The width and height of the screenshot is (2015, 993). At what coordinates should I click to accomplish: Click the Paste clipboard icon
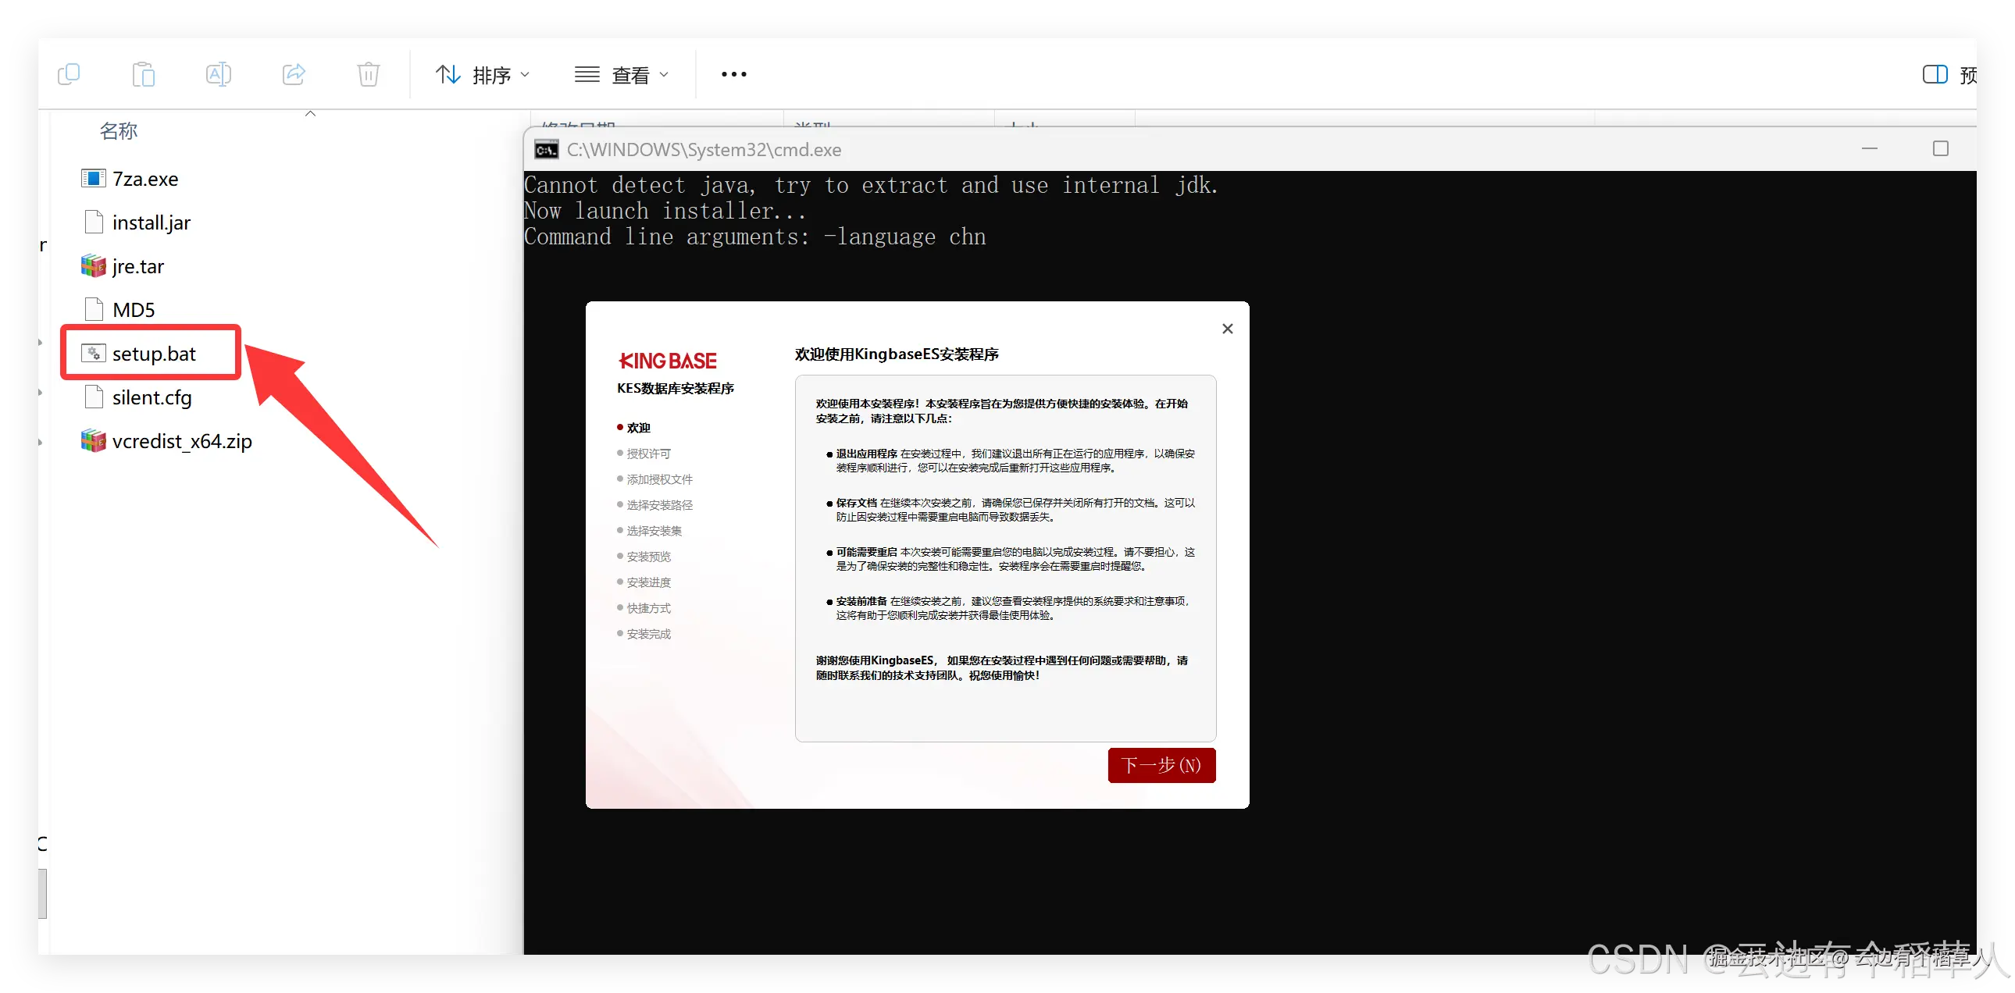(x=143, y=74)
